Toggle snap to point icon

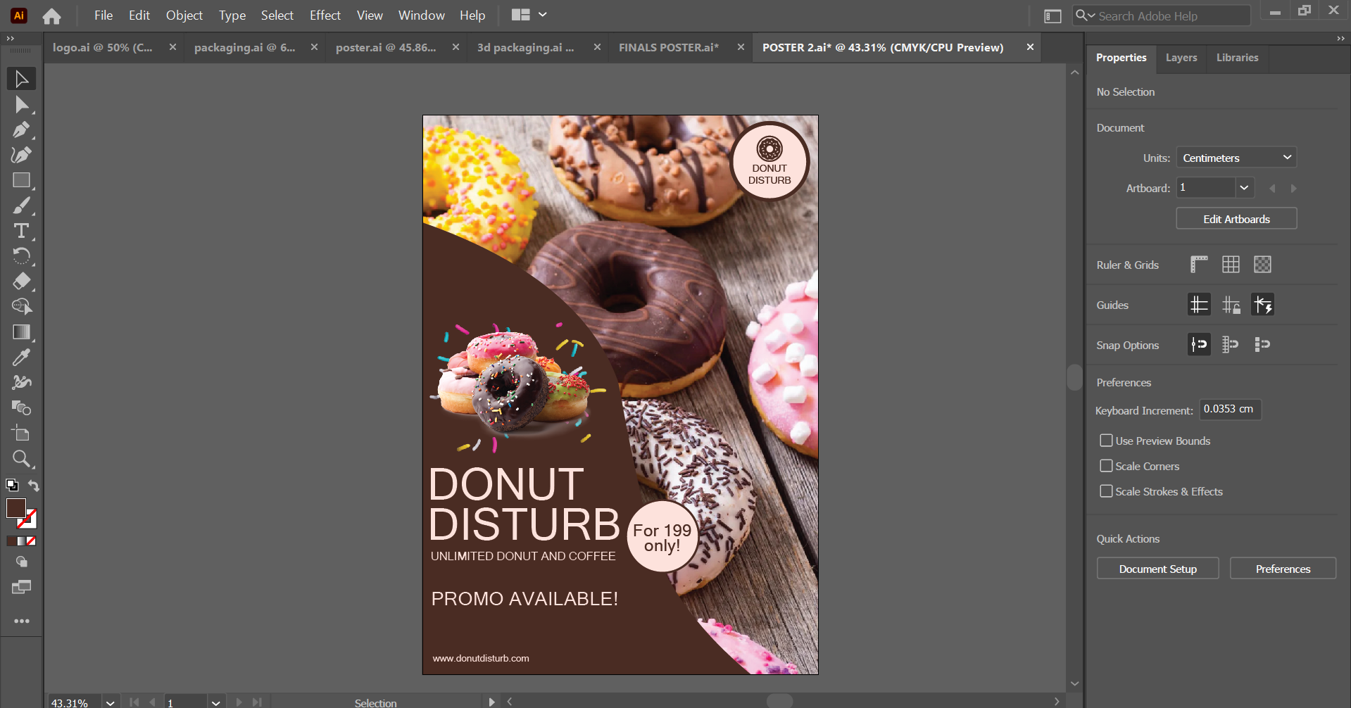1199,345
